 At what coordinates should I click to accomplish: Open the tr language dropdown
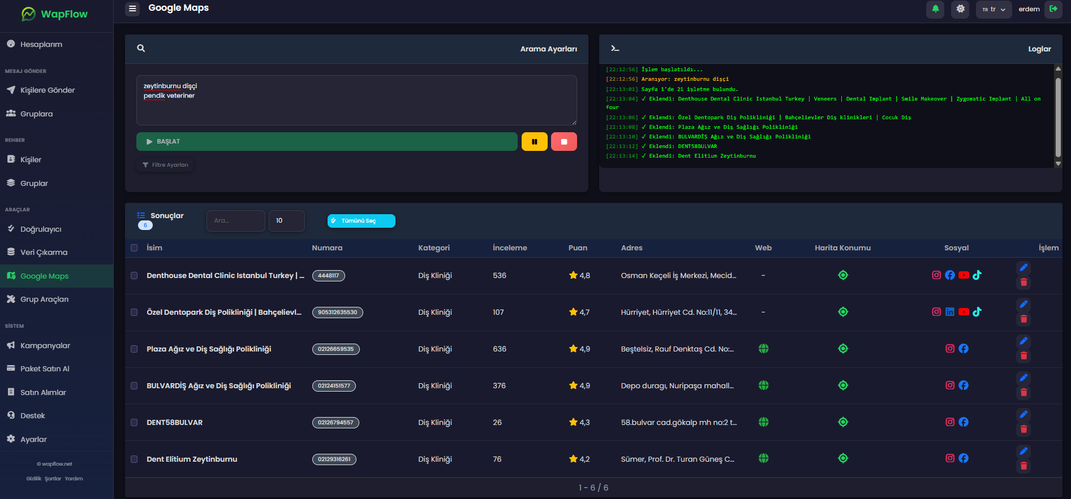click(x=993, y=9)
